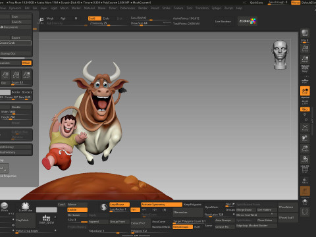Click the AAHalf icon in Document panel
The image size is (316, 237).
[x=26, y=75]
